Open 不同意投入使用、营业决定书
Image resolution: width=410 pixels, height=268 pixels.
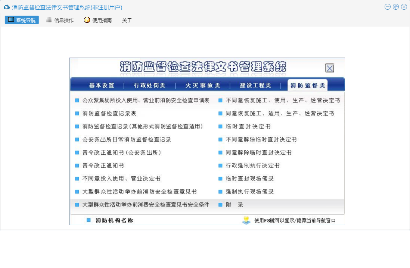[121, 179]
